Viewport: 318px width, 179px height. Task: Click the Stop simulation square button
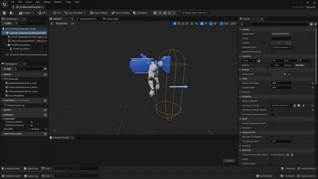click(164, 13)
